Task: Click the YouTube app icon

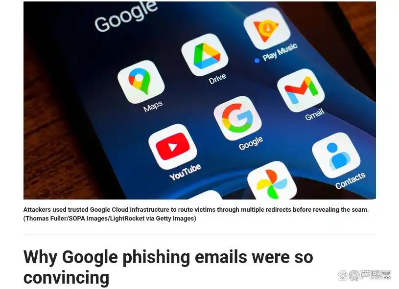Action: coord(173,147)
